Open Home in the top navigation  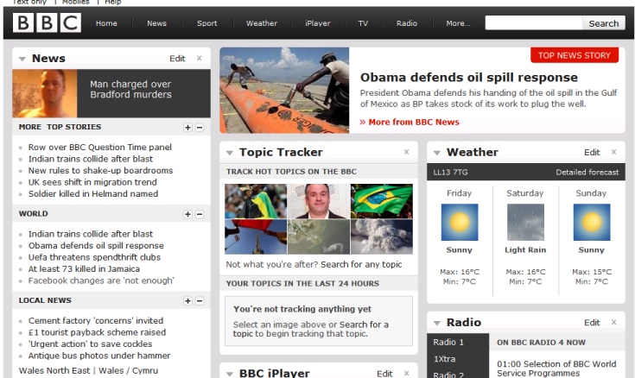pyautogui.click(x=106, y=23)
